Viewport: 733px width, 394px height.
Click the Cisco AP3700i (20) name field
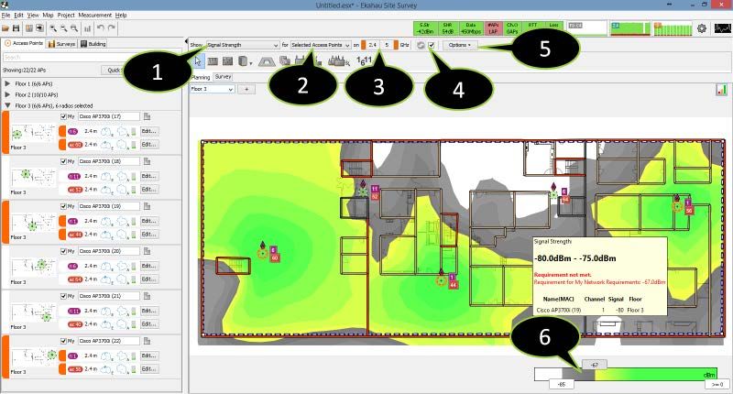tap(108, 251)
